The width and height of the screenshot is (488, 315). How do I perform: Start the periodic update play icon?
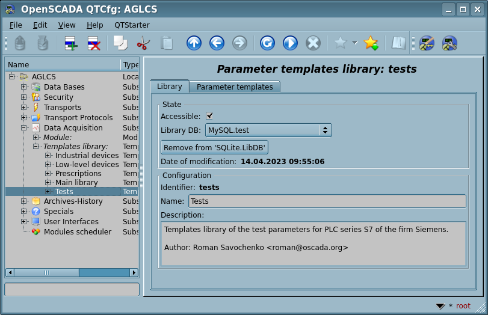pos(290,43)
